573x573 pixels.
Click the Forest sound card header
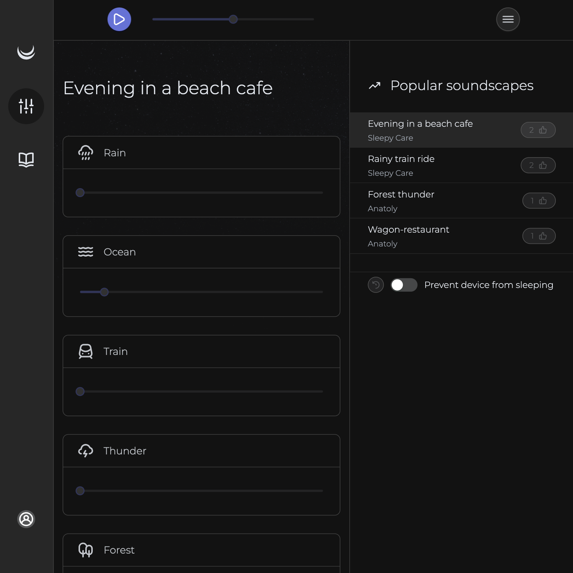201,550
